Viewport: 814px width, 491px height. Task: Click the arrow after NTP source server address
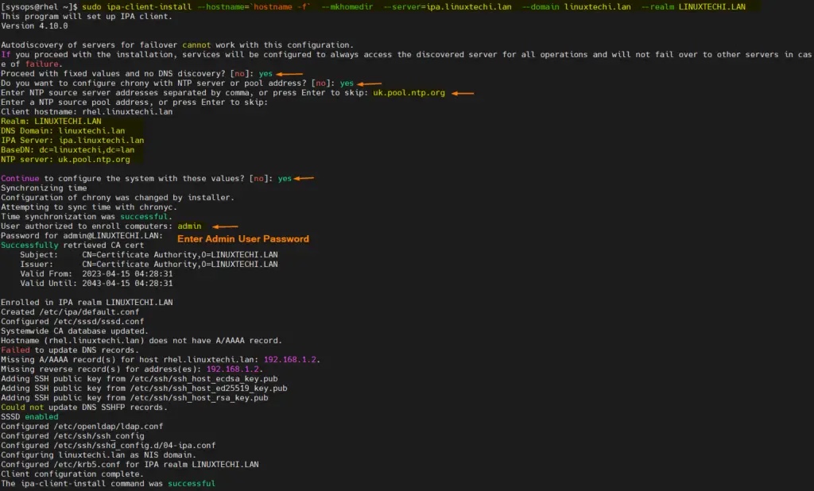point(463,93)
